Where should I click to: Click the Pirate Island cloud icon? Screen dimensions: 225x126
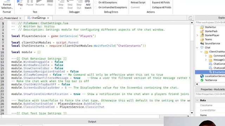click(x=2, y=18)
